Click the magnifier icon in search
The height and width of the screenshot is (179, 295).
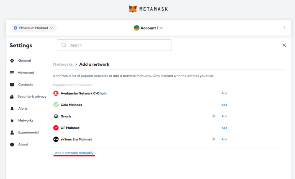[x=64, y=45]
